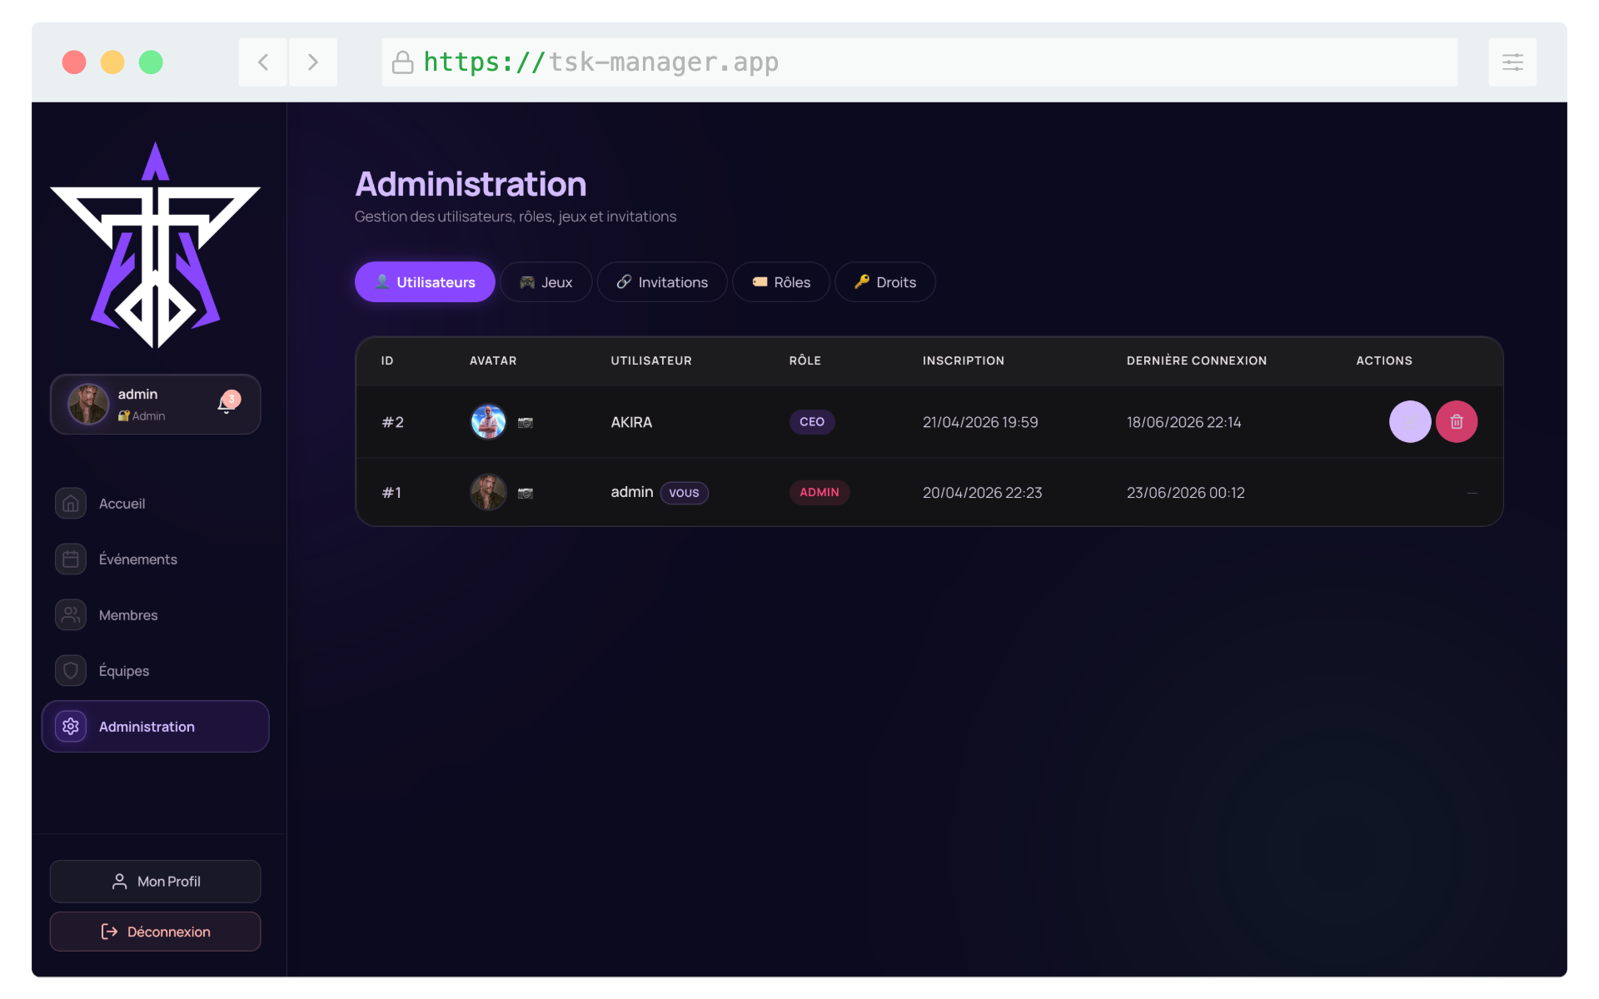
Task: Click last login 18/06/2026 22:14
Action: click(x=1183, y=422)
